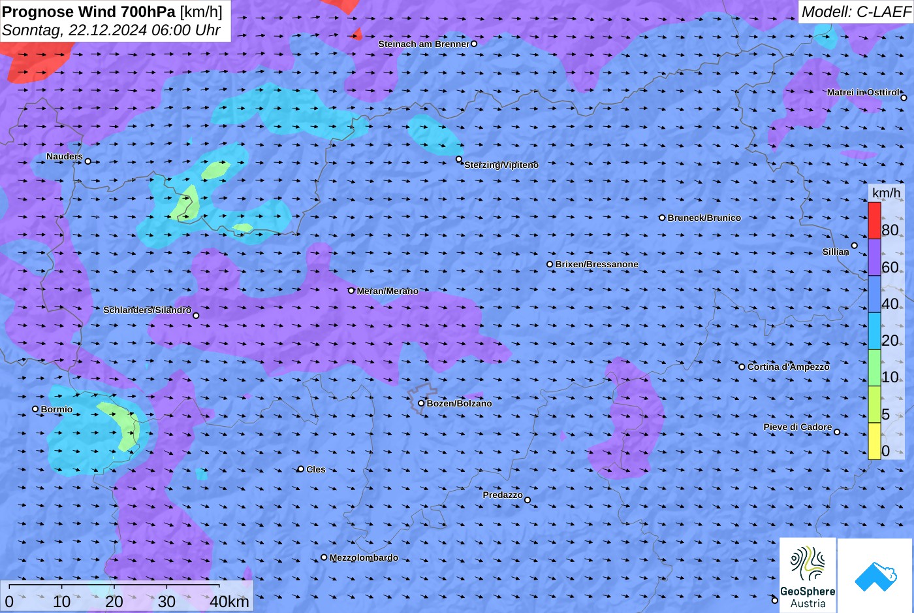Screen dimensions: 914x613
Task: Click the 'Bozen/Bolzano' town label
Action: pyautogui.click(x=459, y=403)
